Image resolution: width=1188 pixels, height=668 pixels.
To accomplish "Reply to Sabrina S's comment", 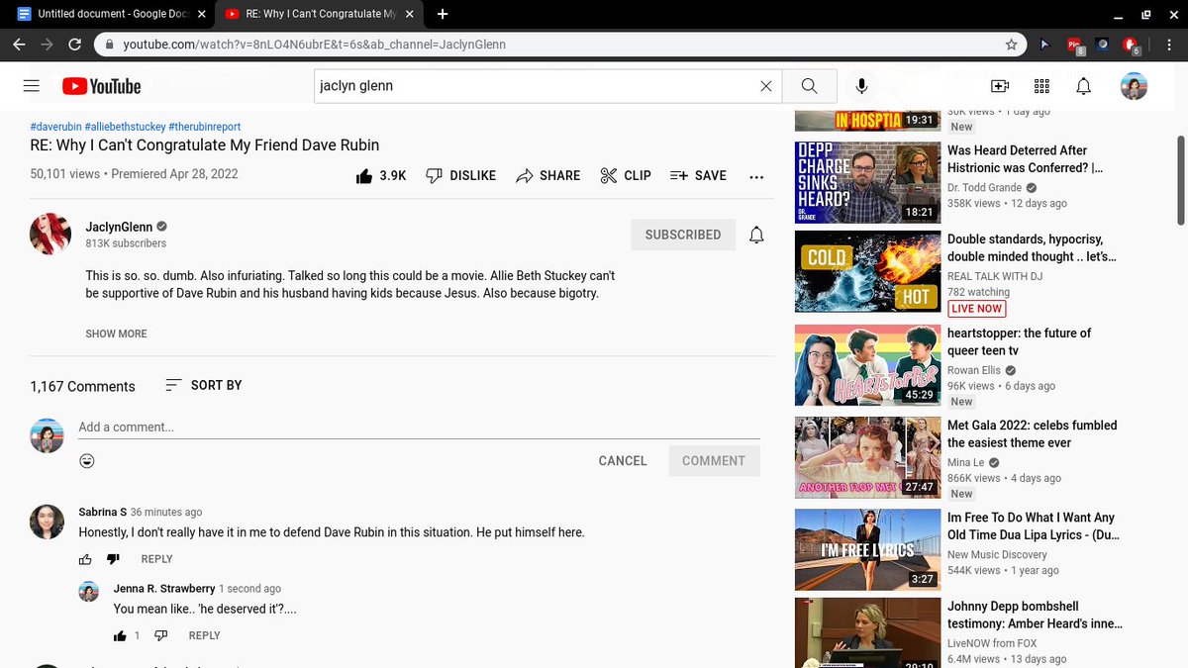I will coord(156,559).
